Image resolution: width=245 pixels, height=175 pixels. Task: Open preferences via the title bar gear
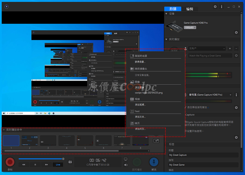coord(215,7)
